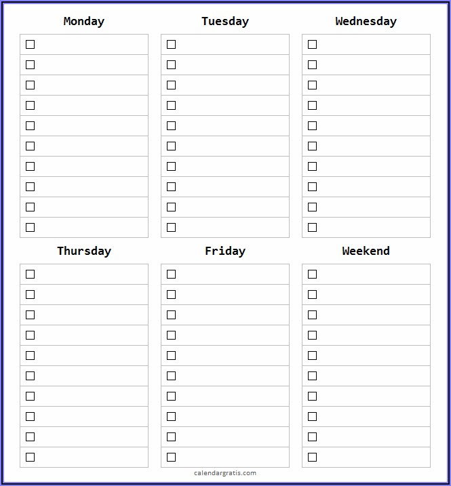Viewport: 451px width, 486px height.
Task: Select the Wednesday heading text
Action: tap(366, 21)
